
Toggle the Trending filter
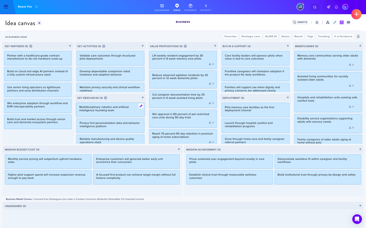tap(324, 36)
